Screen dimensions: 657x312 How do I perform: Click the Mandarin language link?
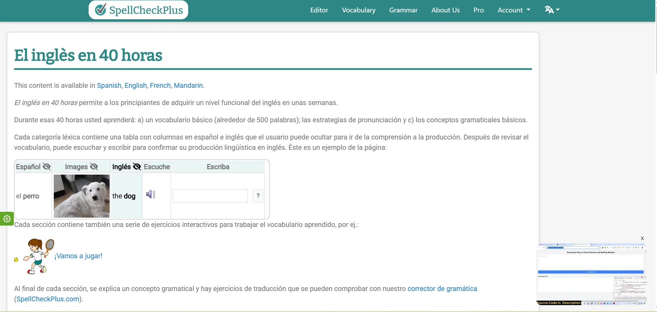click(x=188, y=85)
